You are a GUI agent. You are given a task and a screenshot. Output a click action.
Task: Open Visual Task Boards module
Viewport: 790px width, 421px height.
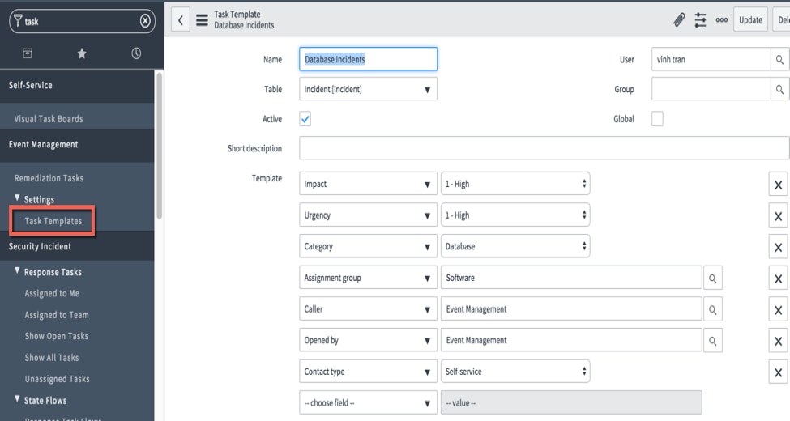click(49, 119)
